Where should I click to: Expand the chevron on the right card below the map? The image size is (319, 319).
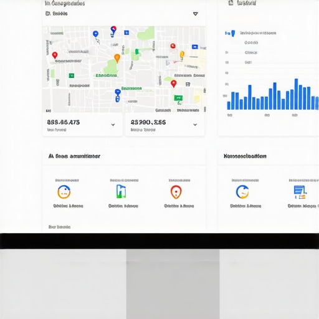195,125
